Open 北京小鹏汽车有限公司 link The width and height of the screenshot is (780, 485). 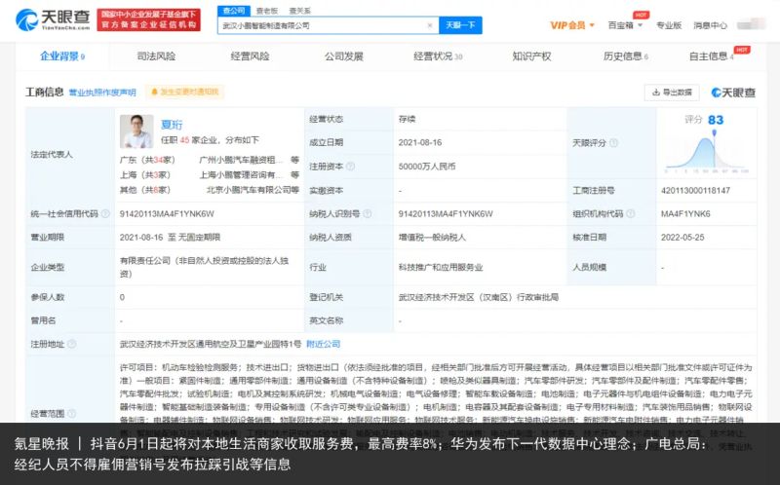tap(250, 190)
